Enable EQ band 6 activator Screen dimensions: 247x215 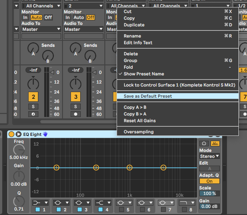[142, 209]
